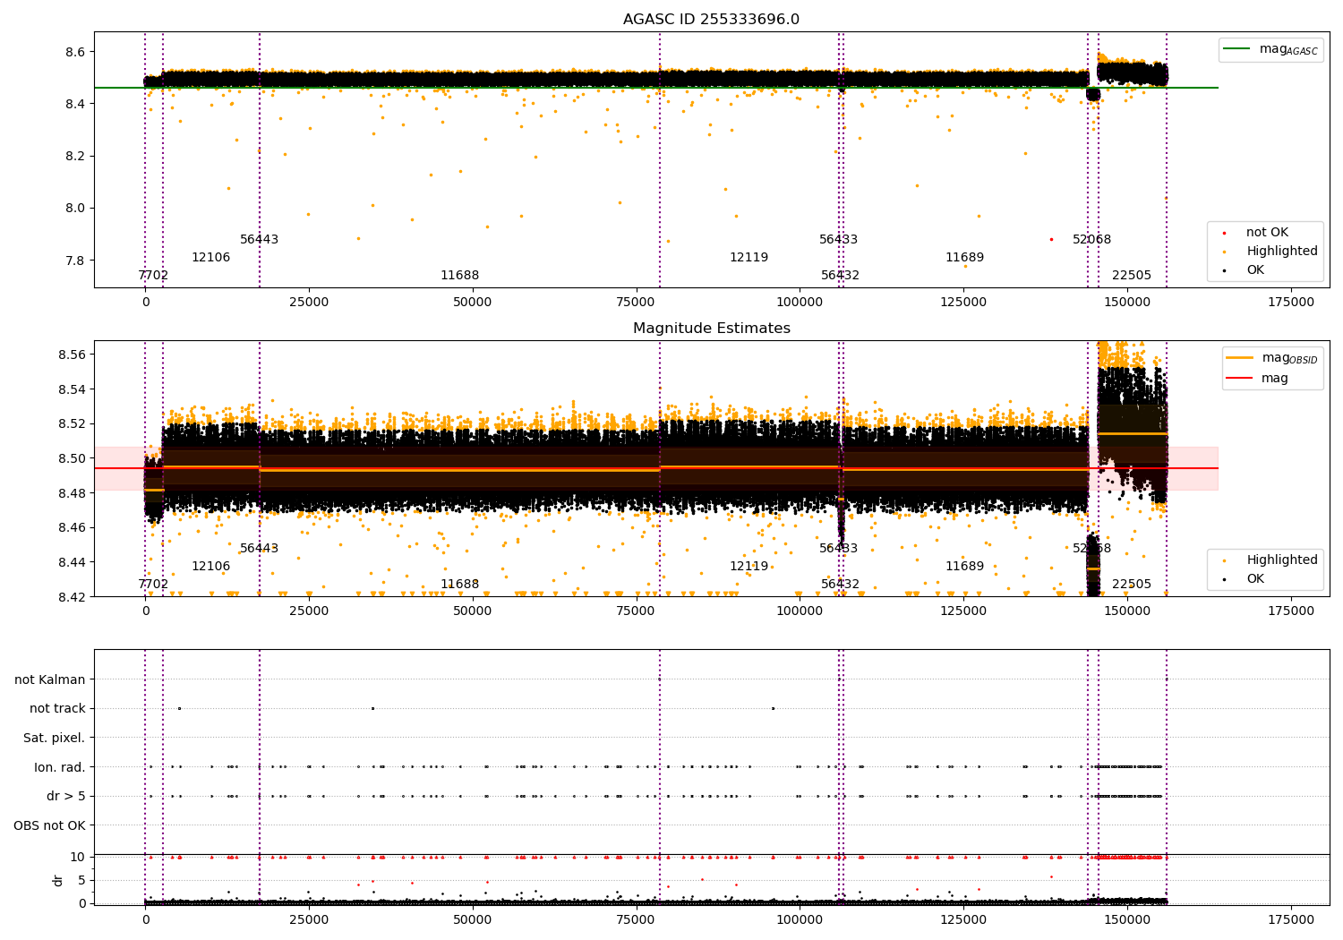Screen dimensions: 1343x940
Task: Click y-axis tick 8.46 on middle plot
Action: 72,527
